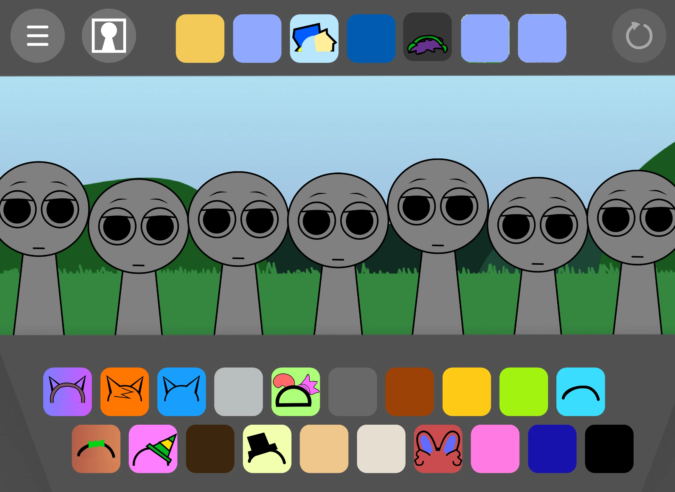Choose the blue cat ears icon
The width and height of the screenshot is (675, 492).
(x=181, y=392)
